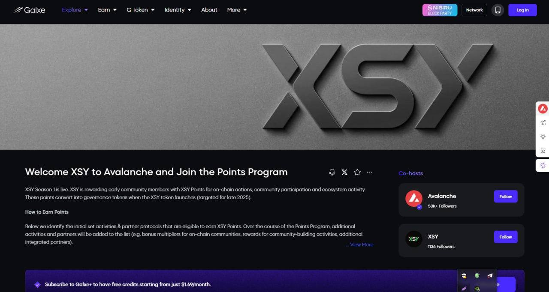The width and height of the screenshot is (549, 292).
Task: Click the campaign title heading
Action: pos(157,172)
